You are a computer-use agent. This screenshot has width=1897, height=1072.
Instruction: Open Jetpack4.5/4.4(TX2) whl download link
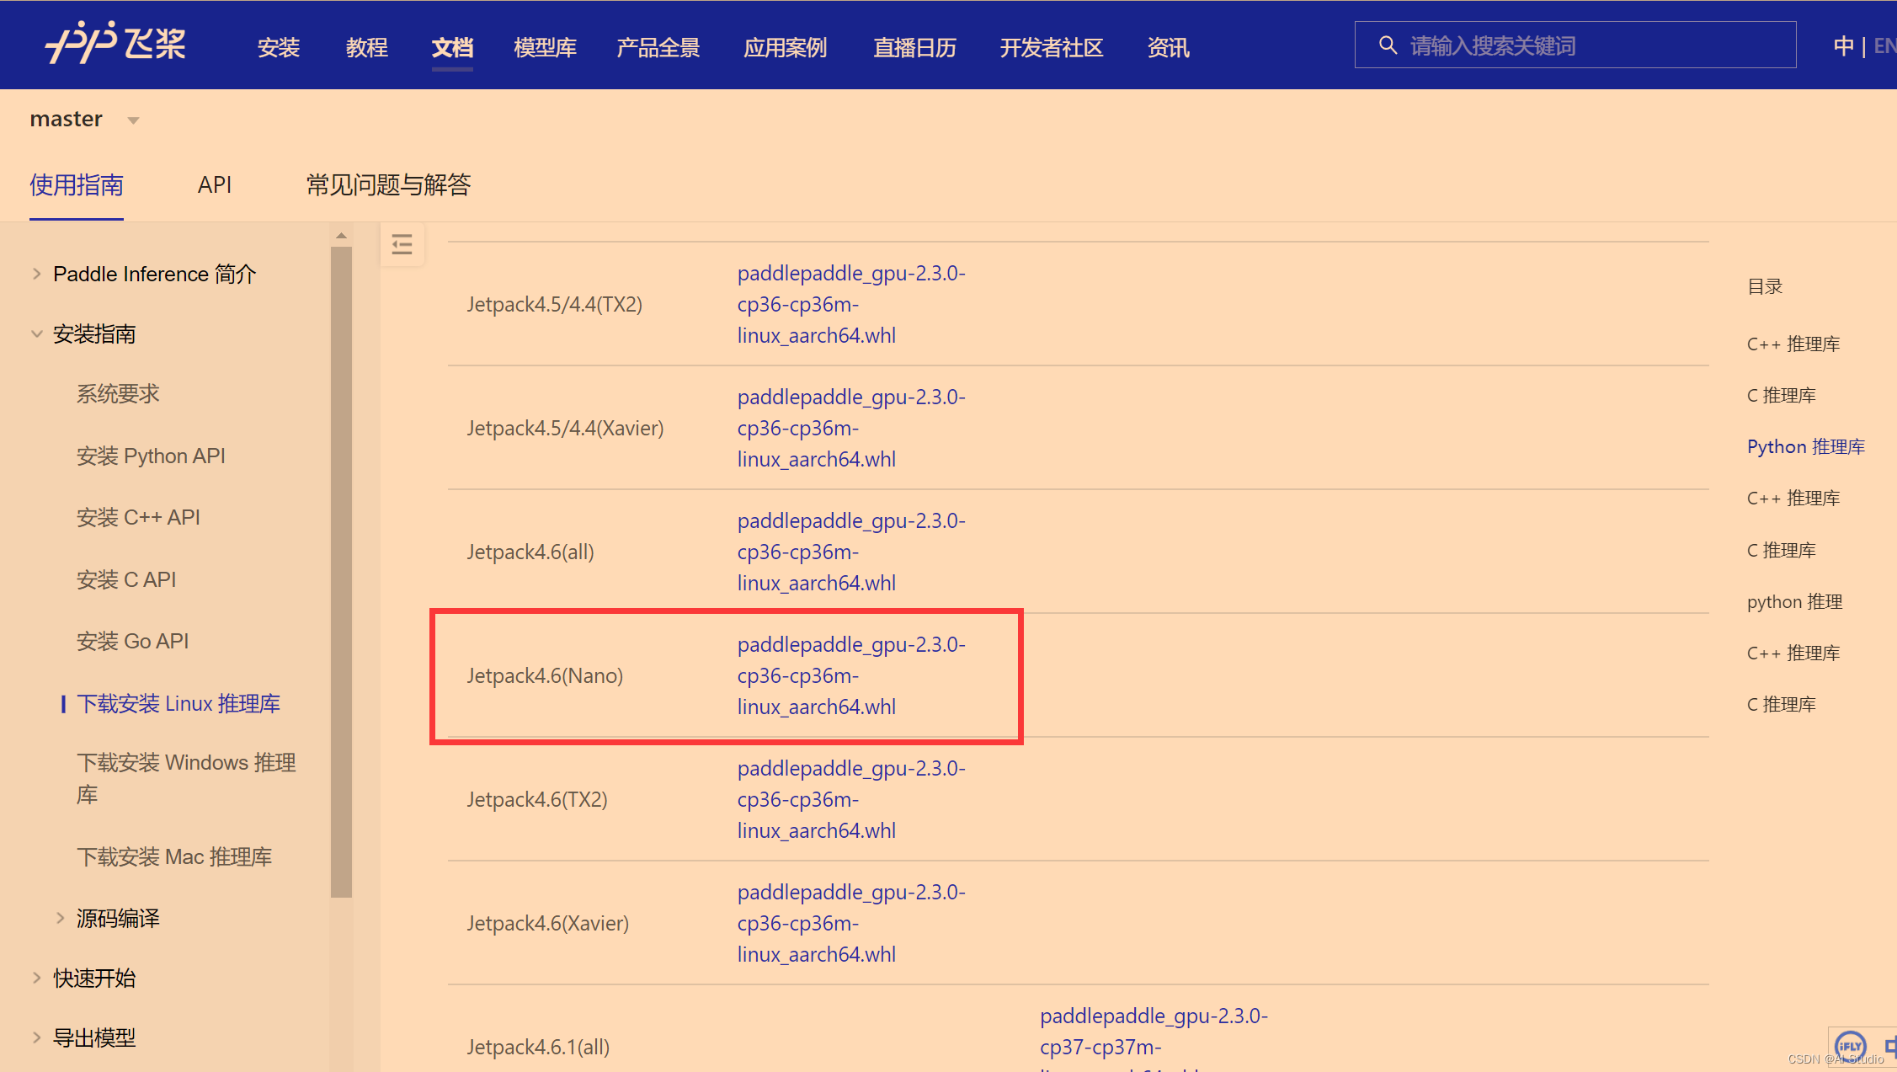click(850, 304)
